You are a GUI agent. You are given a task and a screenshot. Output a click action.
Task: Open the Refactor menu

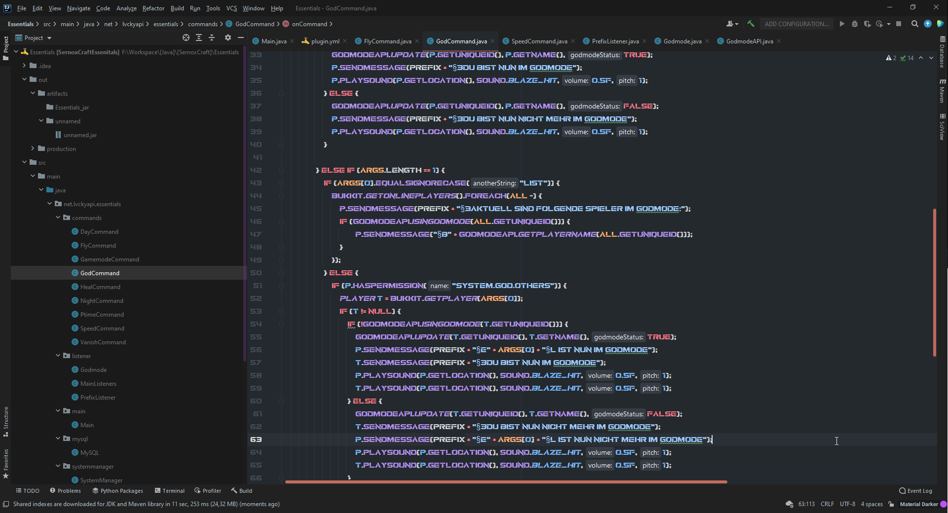pos(153,8)
